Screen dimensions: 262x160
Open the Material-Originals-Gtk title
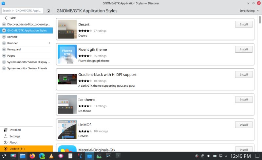[97, 150]
